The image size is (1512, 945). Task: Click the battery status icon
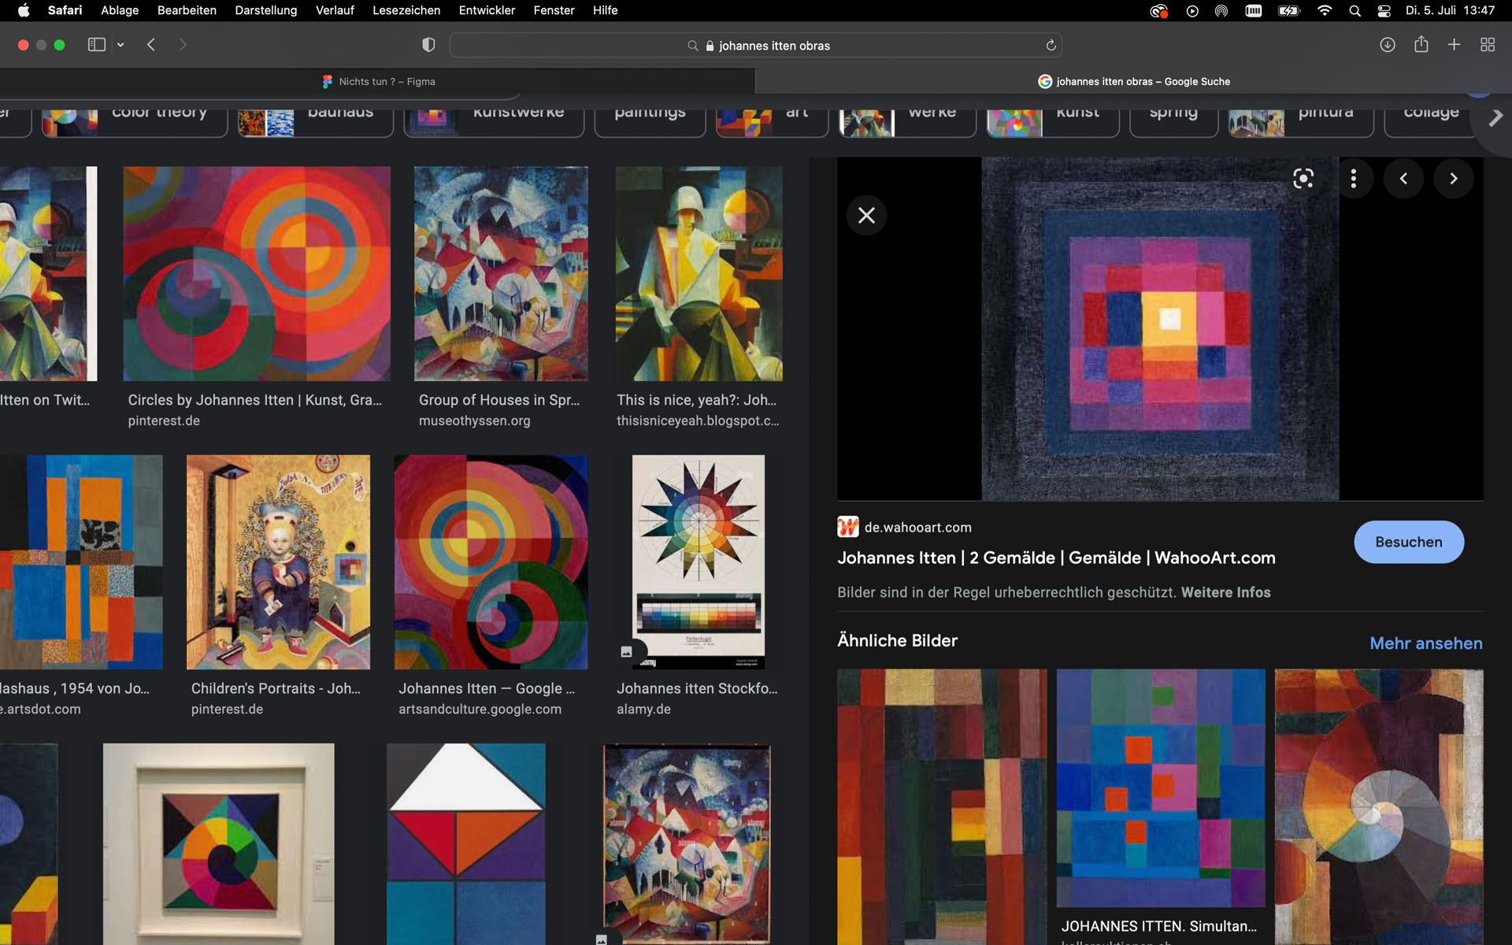[x=1289, y=10]
